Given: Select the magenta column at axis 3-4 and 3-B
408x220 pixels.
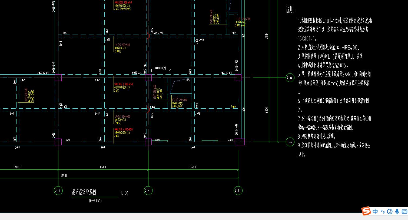Looking at the screenshot, I should pyautogui.click(x=148, y=78).
